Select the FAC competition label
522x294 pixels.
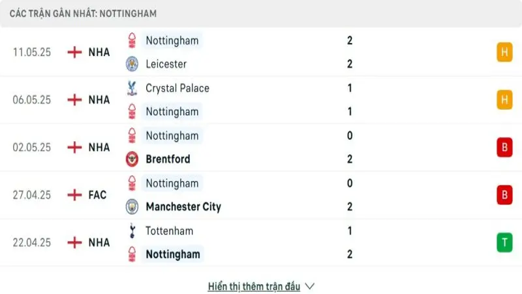tap(97, 195)
